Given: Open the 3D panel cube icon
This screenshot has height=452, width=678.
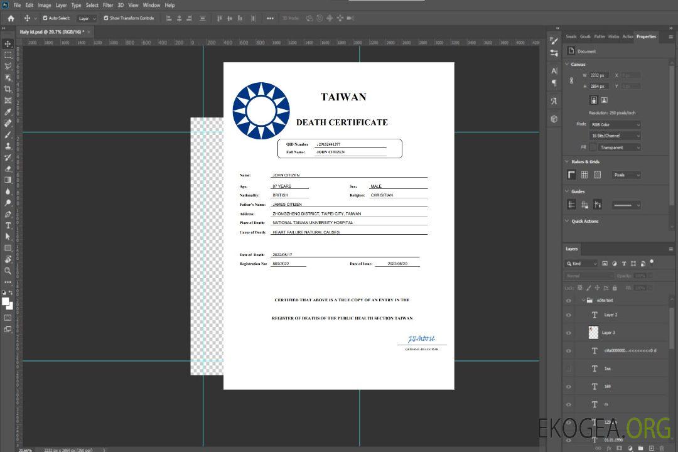Looking at the screenshot, I should tap(554, 119).
